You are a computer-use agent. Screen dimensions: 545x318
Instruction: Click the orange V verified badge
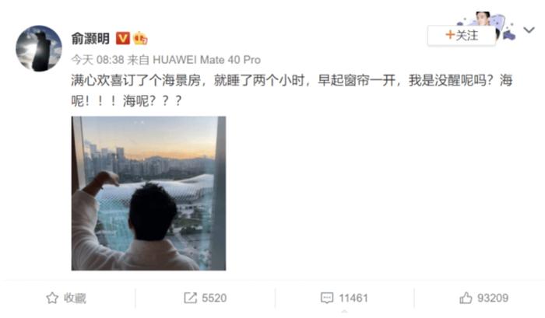click(123, 38)
